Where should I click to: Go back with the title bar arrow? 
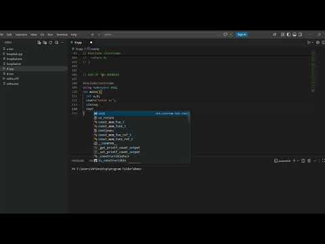92,35
